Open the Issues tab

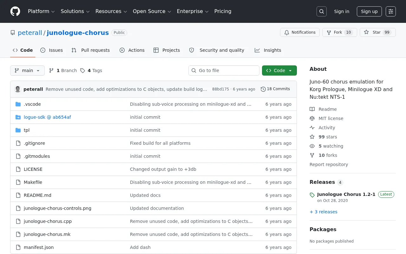click(x=52, y=50)
